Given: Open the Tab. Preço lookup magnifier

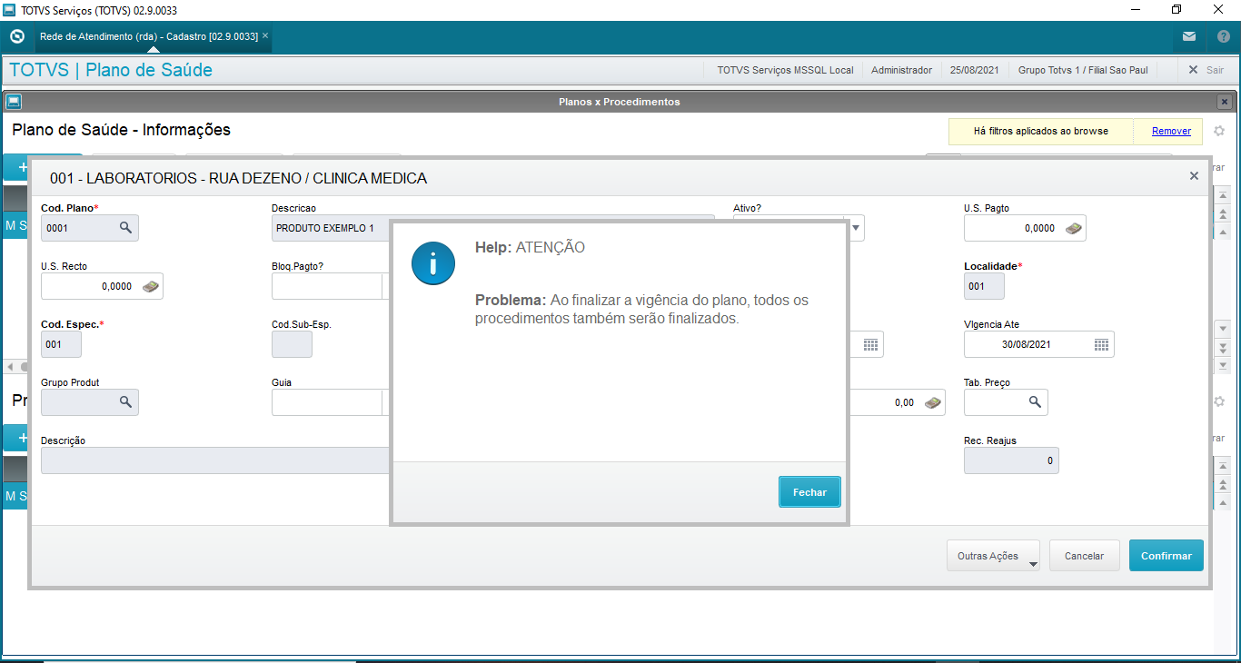Looking at the screenshot, I should [1035, 402].
